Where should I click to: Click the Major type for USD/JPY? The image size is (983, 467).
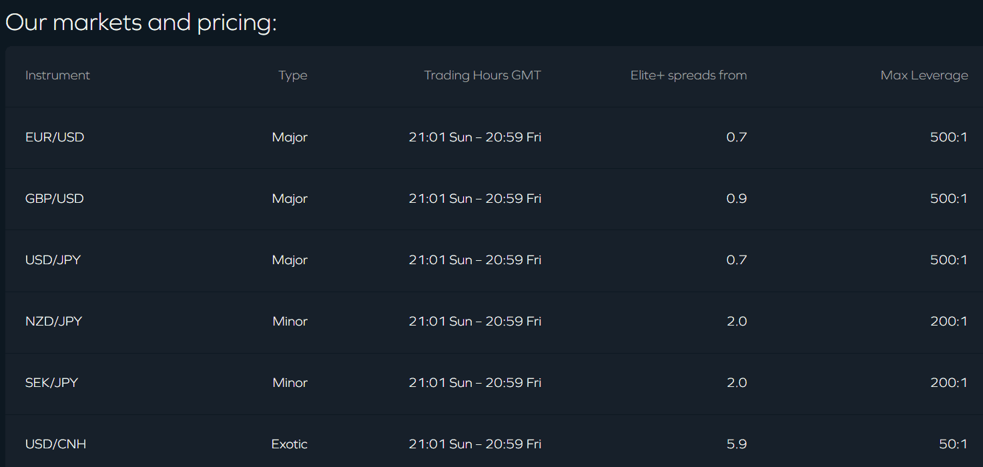[x=290, y=260]
